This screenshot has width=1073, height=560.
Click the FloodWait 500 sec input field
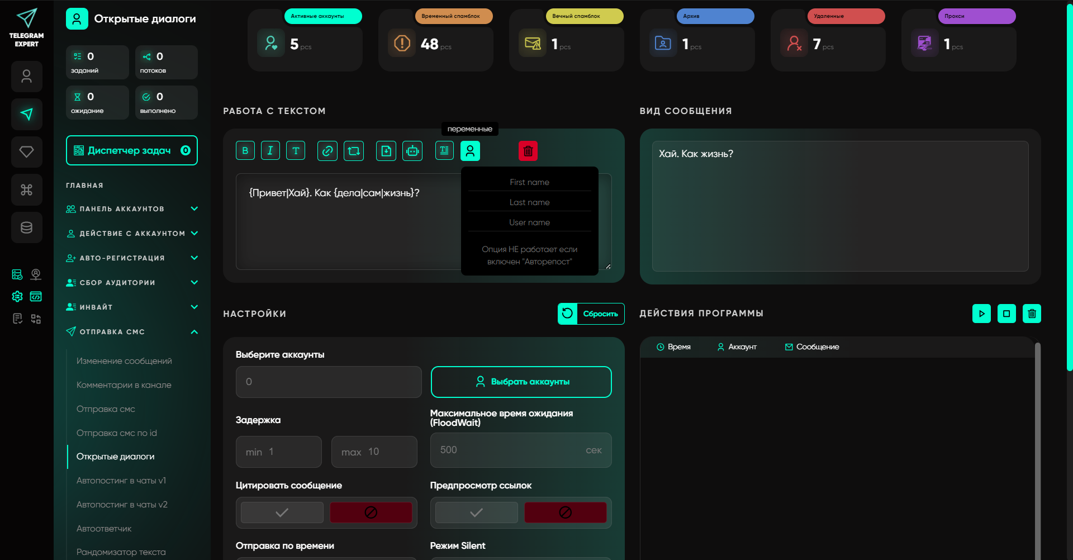click(x=509, y=450)
